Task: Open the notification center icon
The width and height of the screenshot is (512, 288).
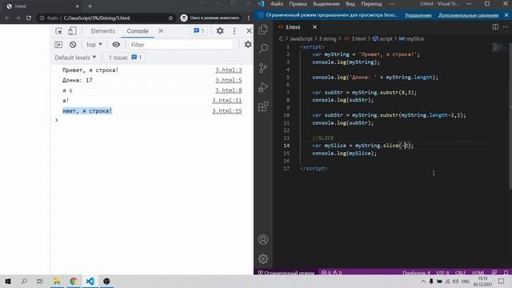Action: click(x=502, y=281)
